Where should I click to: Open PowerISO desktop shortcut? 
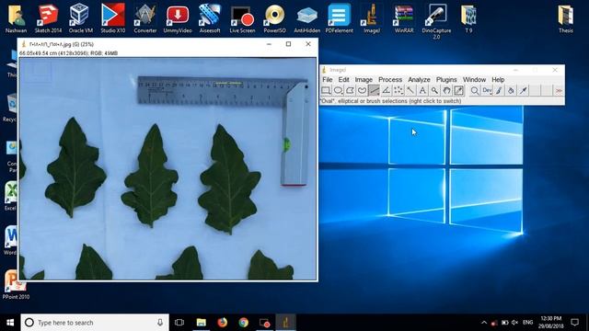pyautogui.click(x=274, y=18)
